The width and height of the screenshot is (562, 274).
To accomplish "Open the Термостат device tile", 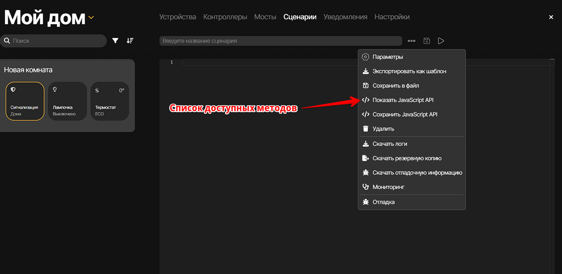I will click(x=110, y=101).
